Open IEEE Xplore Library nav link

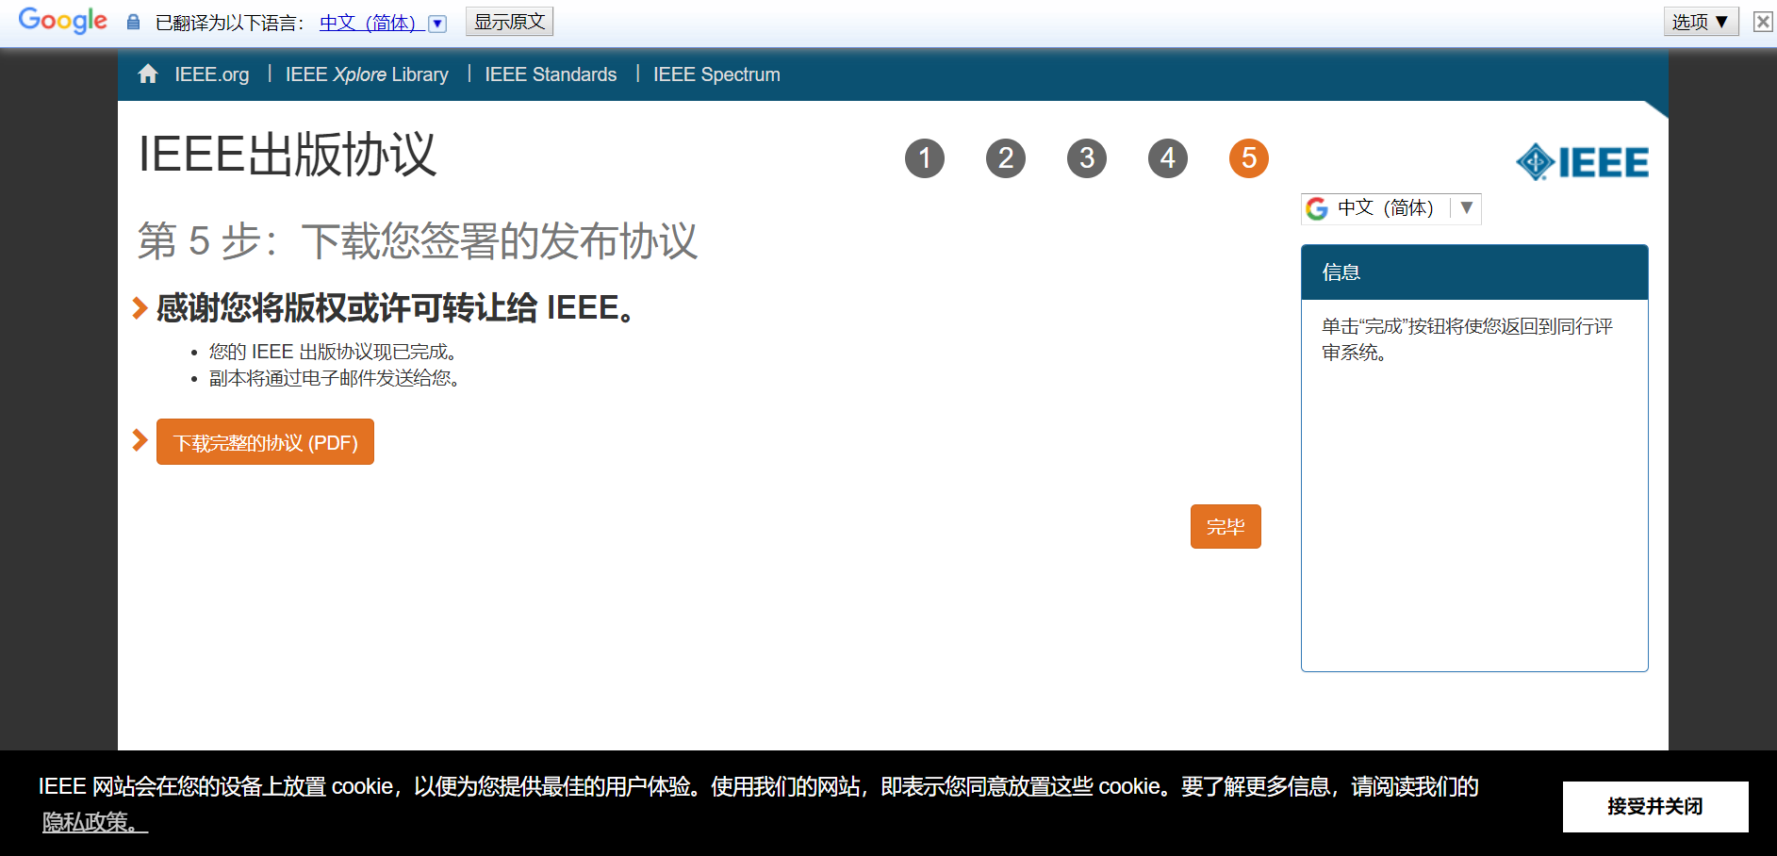pyautogui.click(x=367, y=74)
